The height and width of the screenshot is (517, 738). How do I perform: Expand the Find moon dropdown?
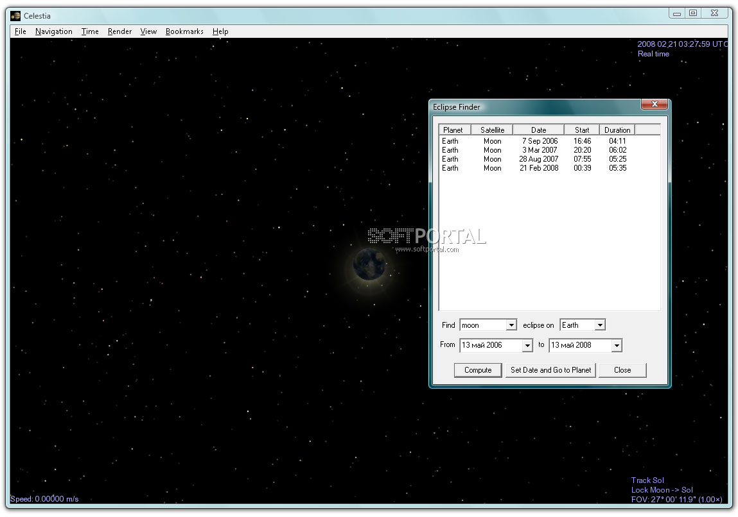click(x=511, y=325)
